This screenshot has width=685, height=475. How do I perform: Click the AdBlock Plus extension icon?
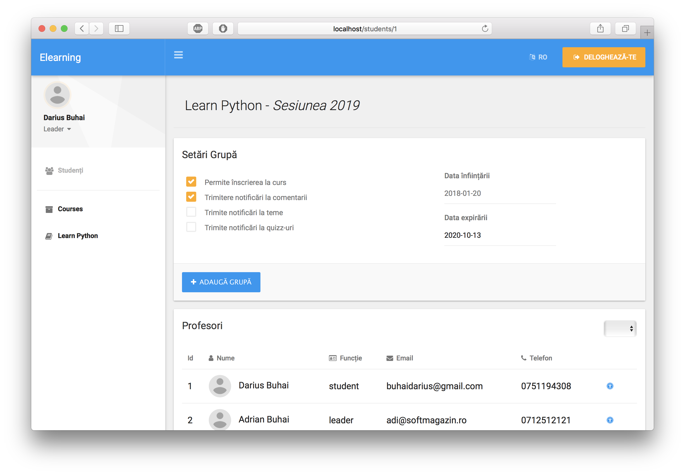pyautogui.click(x=198, y=28)
